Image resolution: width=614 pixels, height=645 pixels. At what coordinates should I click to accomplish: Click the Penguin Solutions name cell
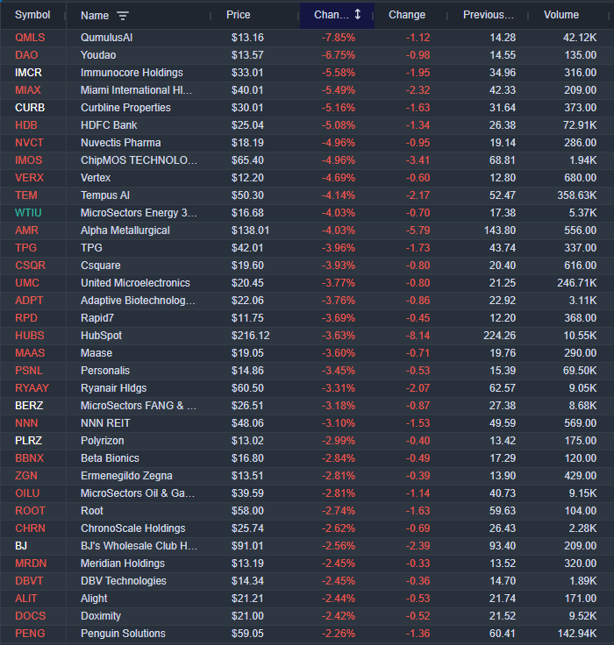(x=123, y=634)
